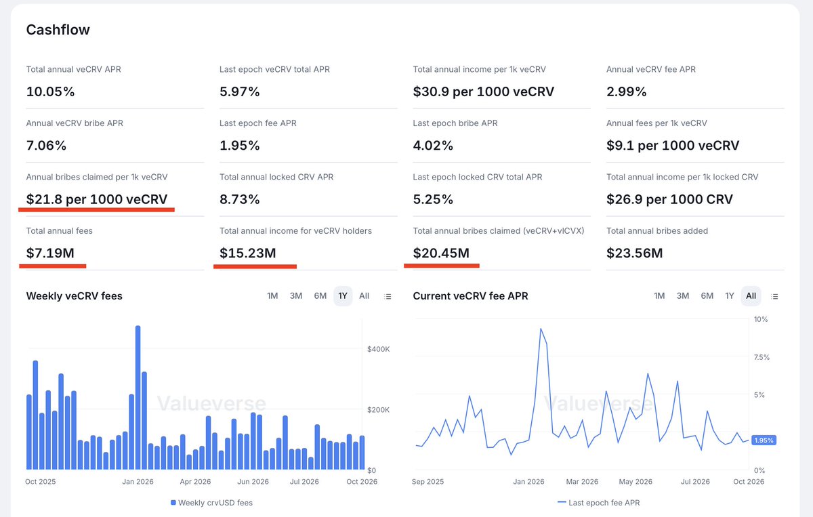Click the $21.8 per 1000 veCRV value
Screen dimensions: 813x517
[97, 199]
